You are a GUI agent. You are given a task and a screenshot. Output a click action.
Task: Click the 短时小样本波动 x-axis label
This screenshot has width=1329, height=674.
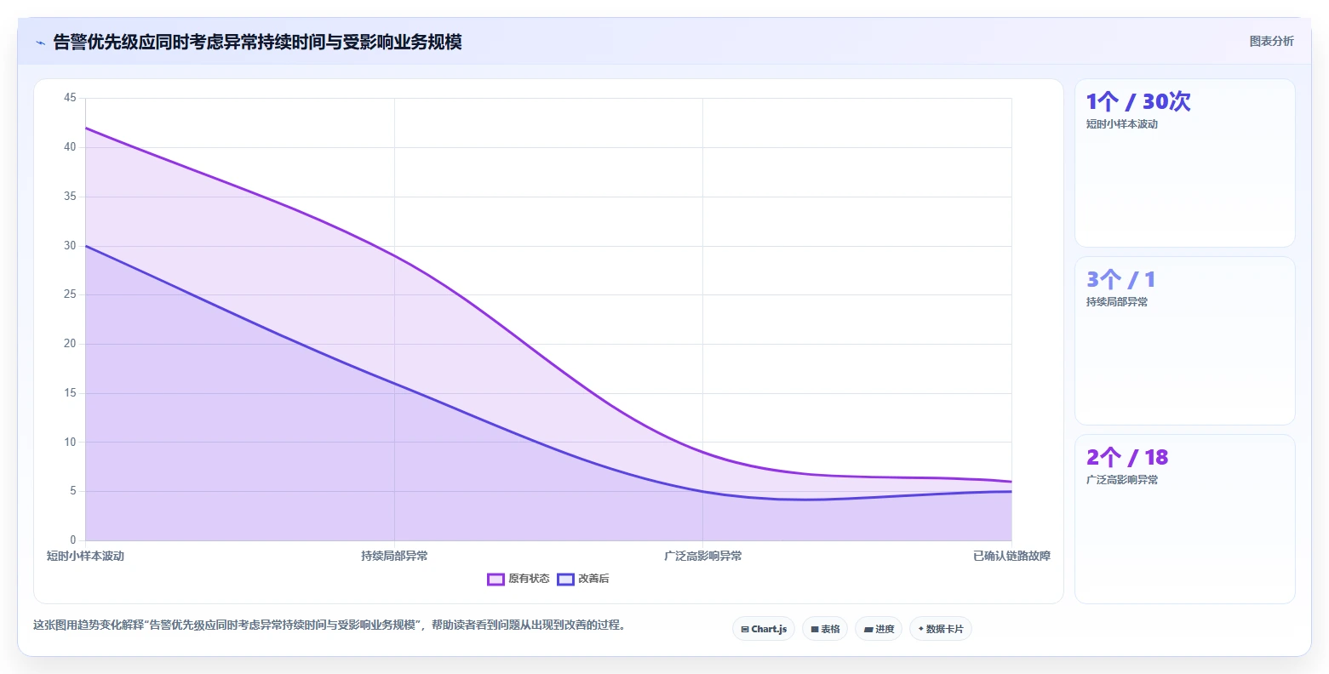click(85, 556)
